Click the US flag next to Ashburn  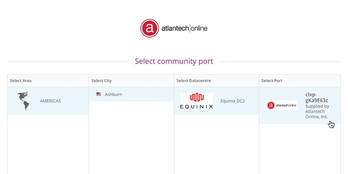(99, 94)
